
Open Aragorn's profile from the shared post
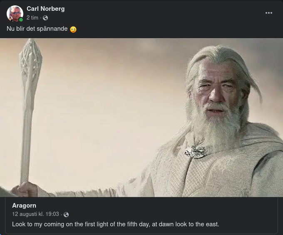click(24, 206)
